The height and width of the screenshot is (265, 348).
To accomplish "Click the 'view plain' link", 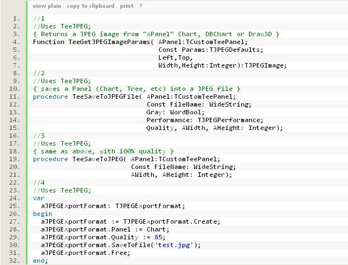I will pos(46,6).
